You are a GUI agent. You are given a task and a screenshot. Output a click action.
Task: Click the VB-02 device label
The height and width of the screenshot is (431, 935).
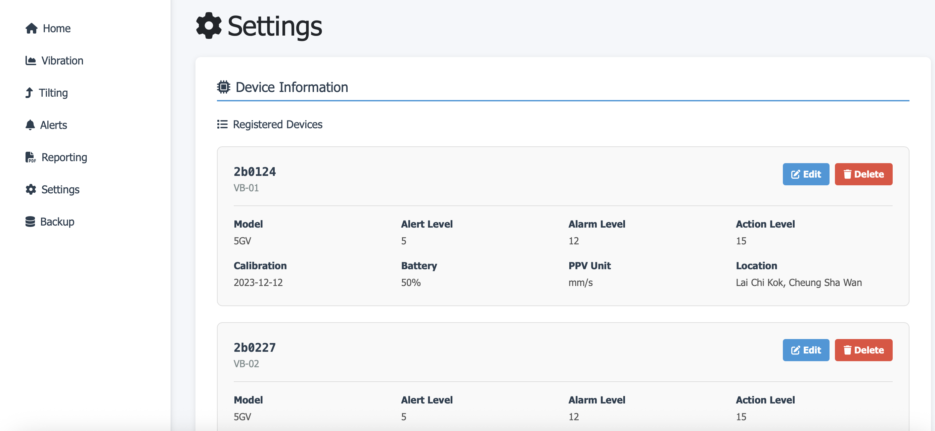(x=247, y=364)
